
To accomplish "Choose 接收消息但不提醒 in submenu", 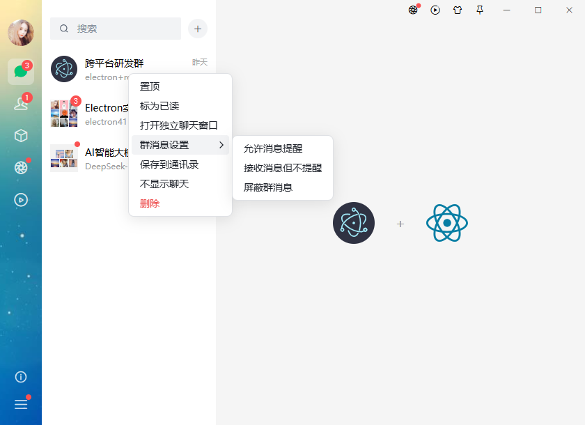I will (283, 168).
